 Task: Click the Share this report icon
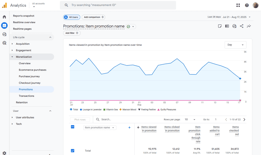242,26
